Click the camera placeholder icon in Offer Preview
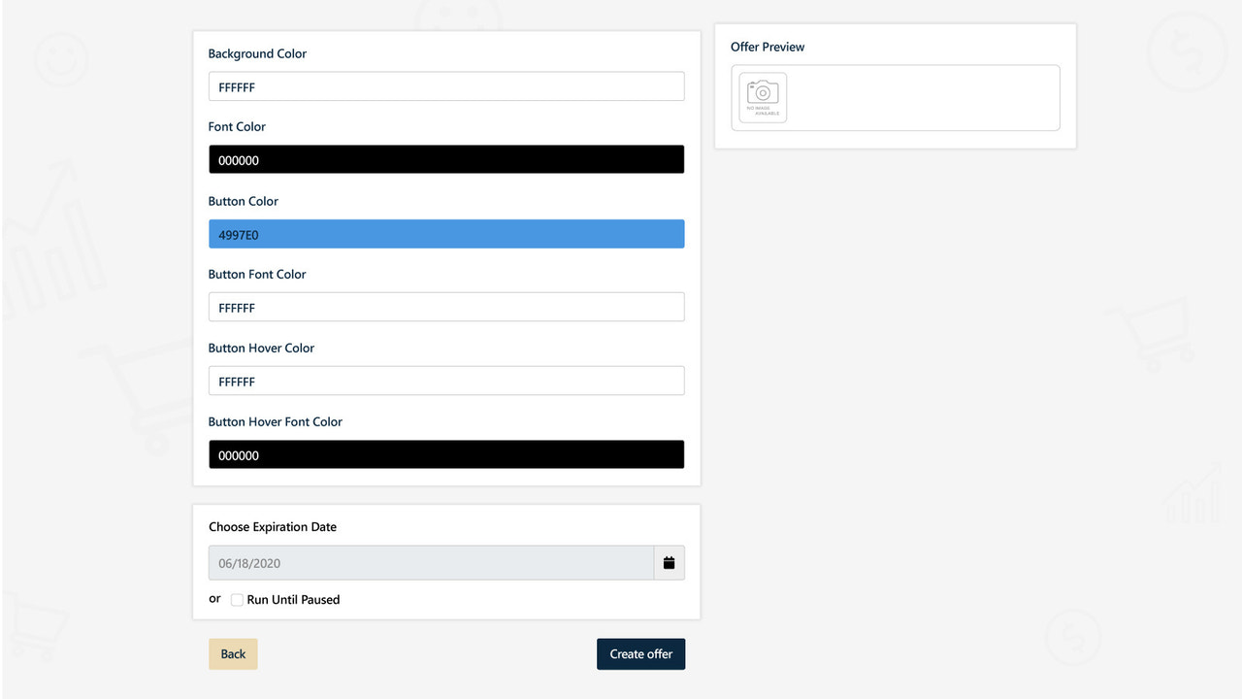 [x=762, y=92]
